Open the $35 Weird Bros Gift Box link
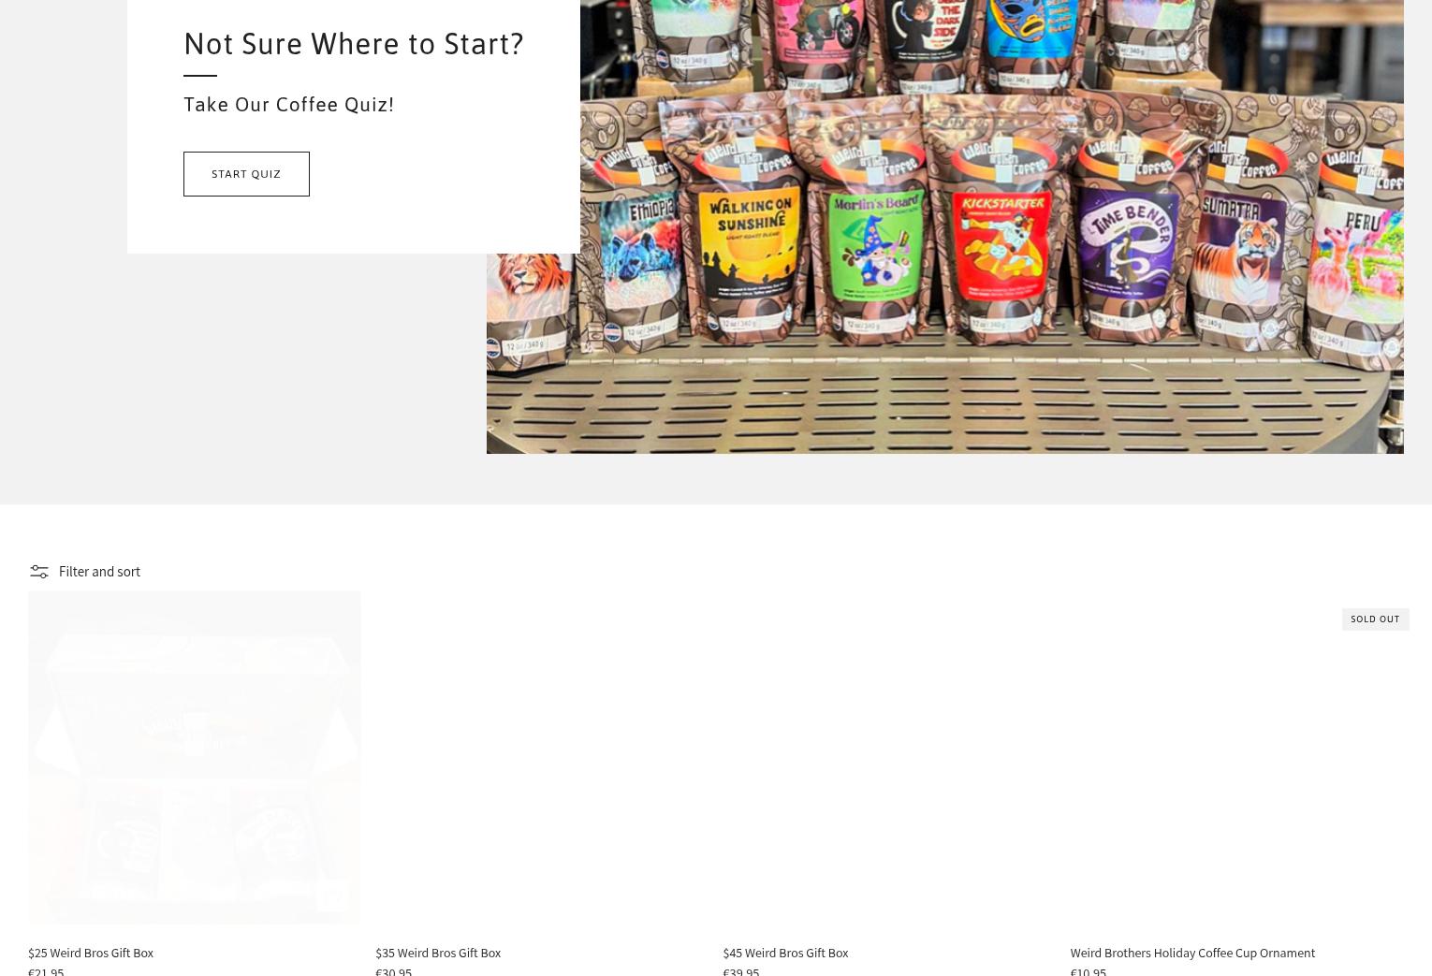Image resolution: width=1432 pixels, height=976 pixels. click(438, 953)
